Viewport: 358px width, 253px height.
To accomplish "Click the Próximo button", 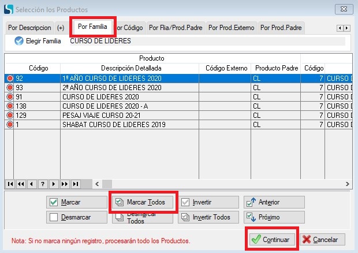I will click(273, 217).
